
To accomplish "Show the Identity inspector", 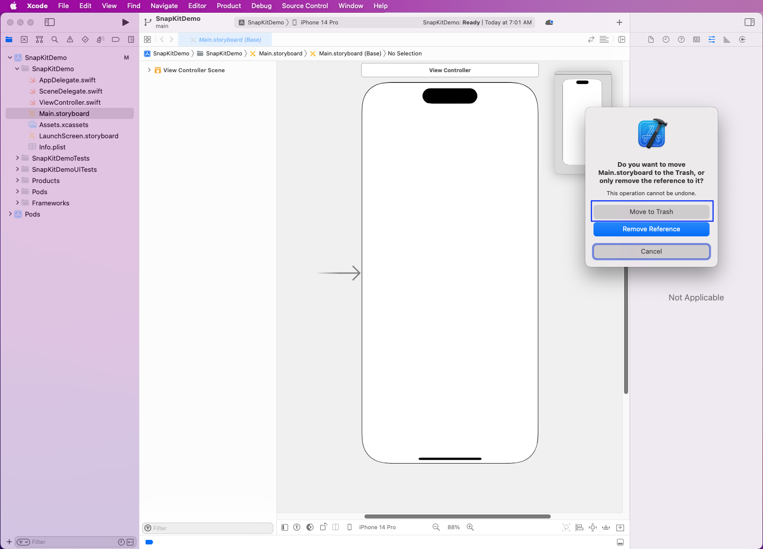I will (x=696, y=40).
